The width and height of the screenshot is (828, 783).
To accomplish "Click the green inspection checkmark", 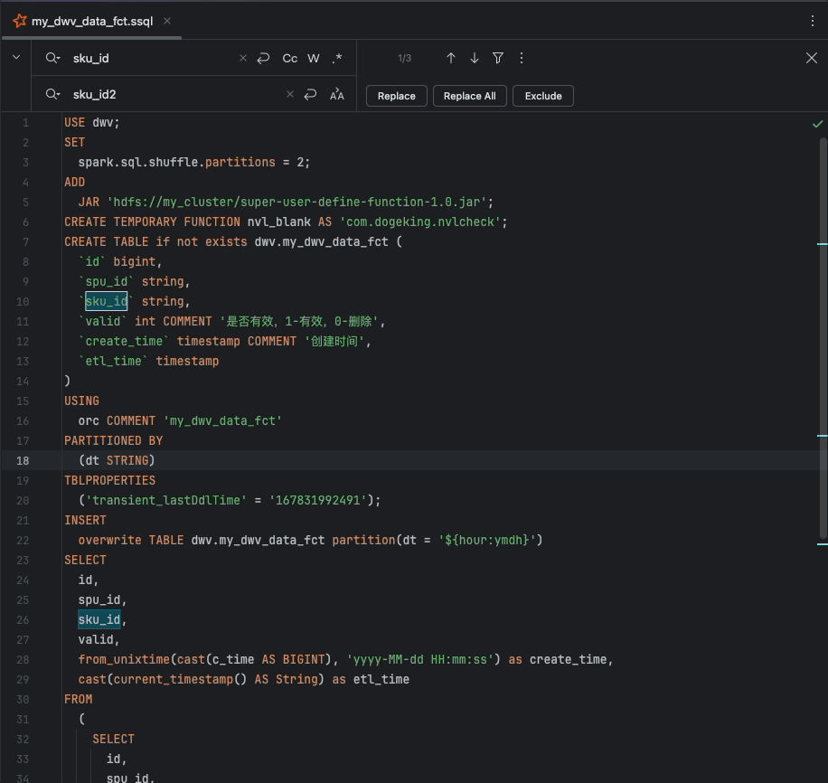I will (817, 124).
